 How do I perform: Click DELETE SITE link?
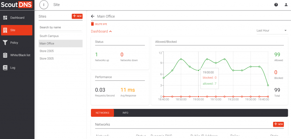pos(101,24)
